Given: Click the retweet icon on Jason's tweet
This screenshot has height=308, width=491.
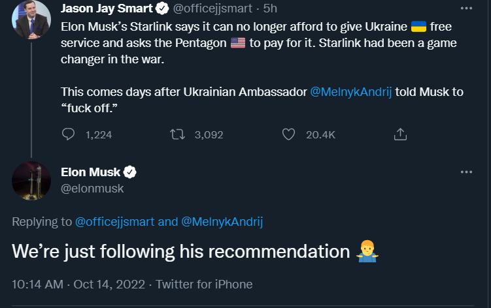Looking at the screenshot, I should pos(177,134).
